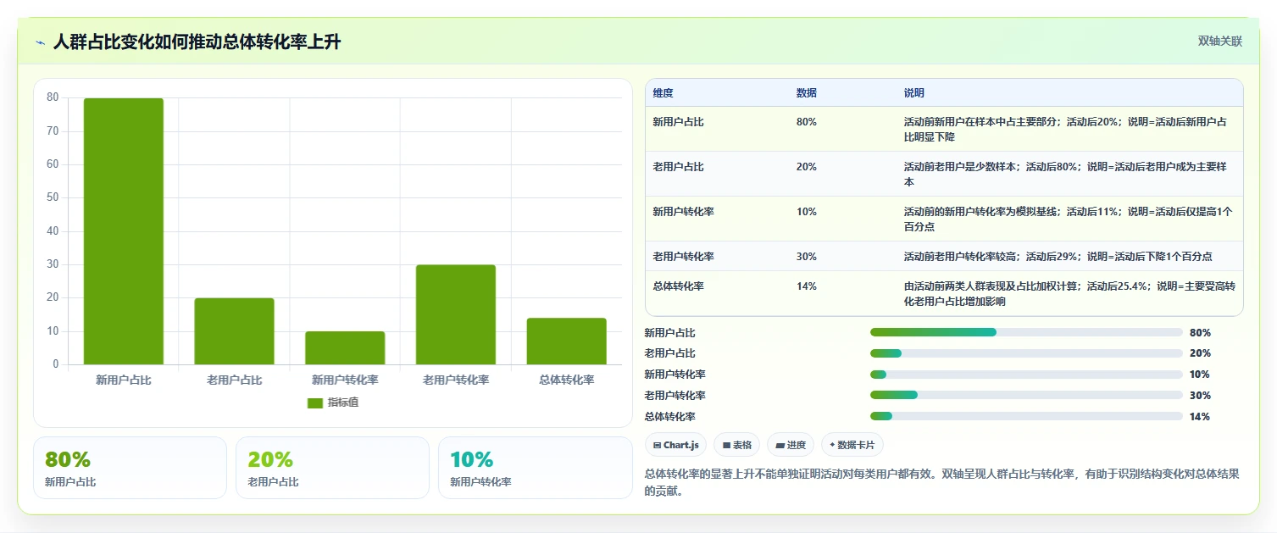Click the 说明 table column header
The width and height of the screenshot is (1277, 533).
click(914, 93)
